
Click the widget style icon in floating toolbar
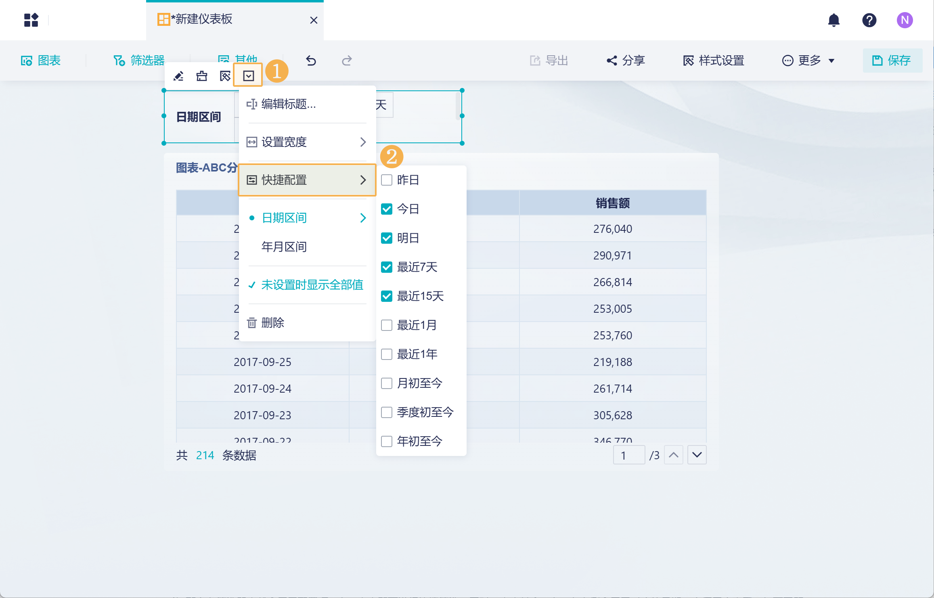(225, 76)
